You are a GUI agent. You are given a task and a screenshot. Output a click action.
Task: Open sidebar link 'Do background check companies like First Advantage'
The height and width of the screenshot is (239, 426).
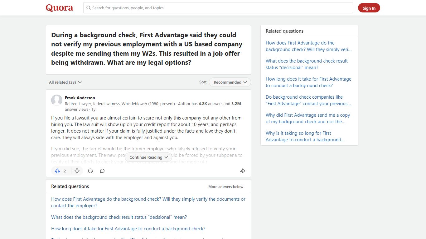coord(308,100)
